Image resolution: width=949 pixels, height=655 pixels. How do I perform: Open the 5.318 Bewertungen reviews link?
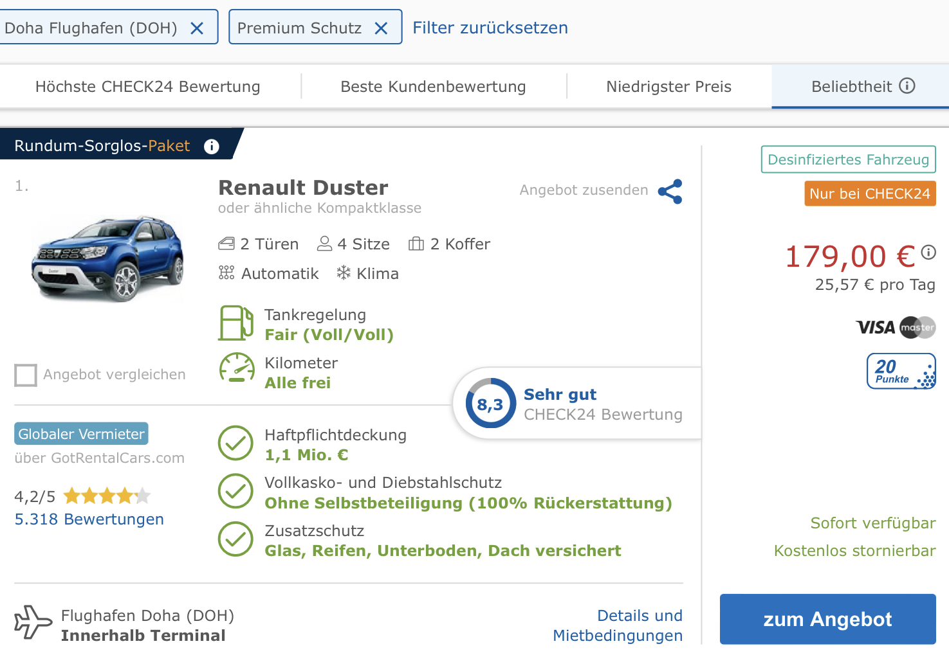(x=89, y=519)
